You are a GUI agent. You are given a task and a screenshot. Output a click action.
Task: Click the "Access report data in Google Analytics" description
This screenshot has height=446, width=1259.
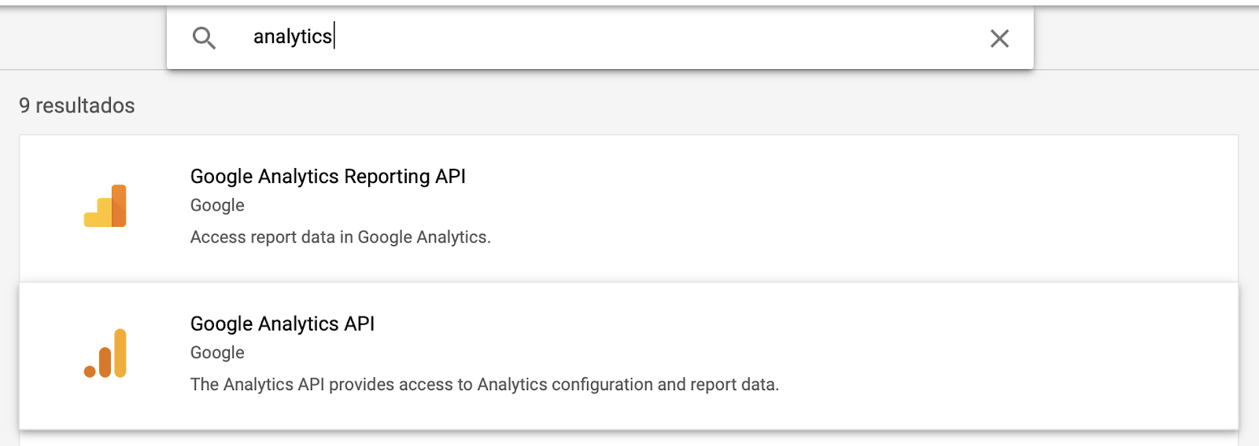click(341, 237)
